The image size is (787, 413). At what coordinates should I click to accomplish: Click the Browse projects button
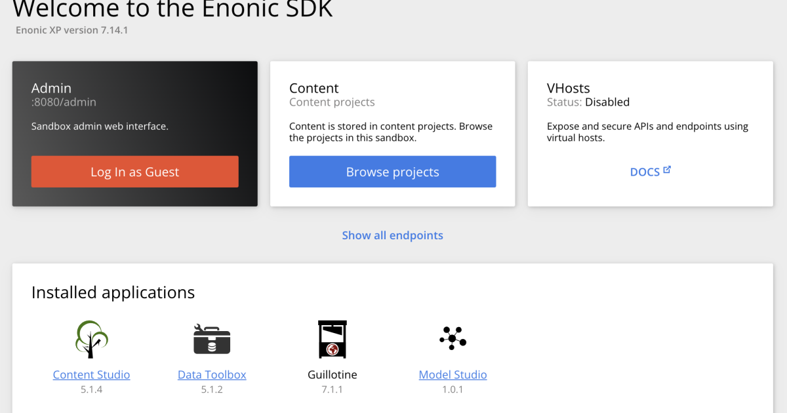pos(392,171)
